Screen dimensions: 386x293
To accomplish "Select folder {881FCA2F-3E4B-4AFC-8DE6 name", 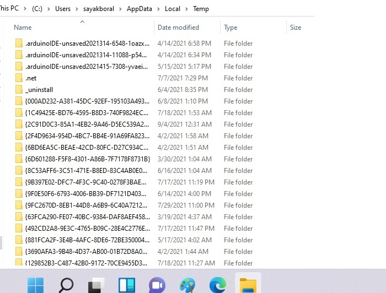I will (x=87, y=240).
